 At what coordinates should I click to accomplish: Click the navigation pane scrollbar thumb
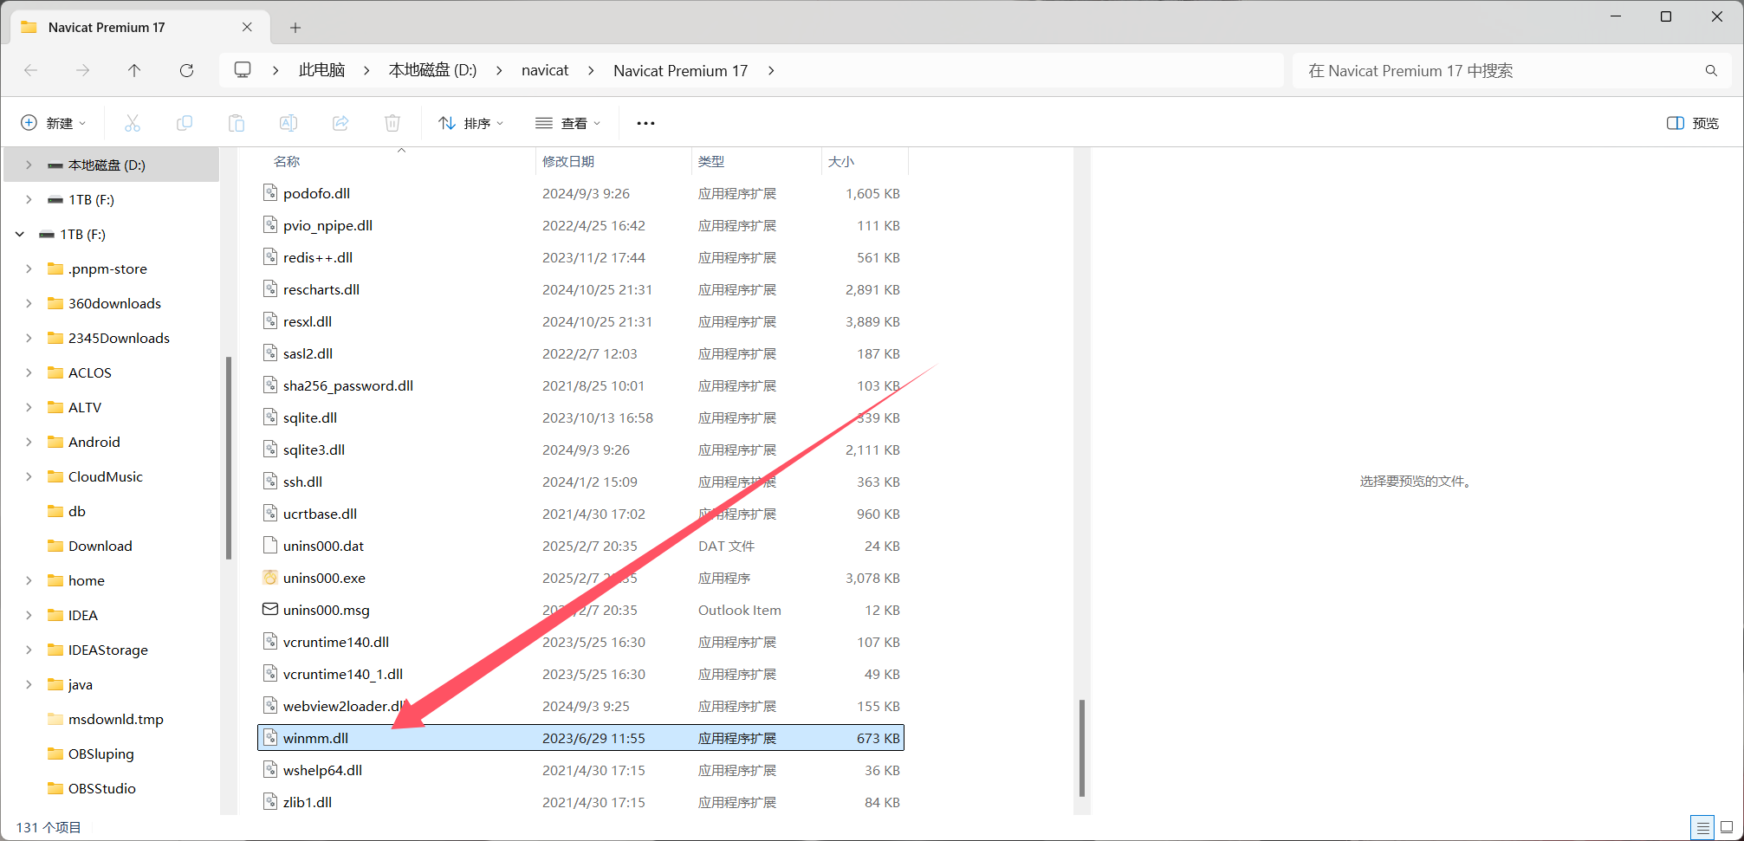pyautogui.click(x=229, y=458)
